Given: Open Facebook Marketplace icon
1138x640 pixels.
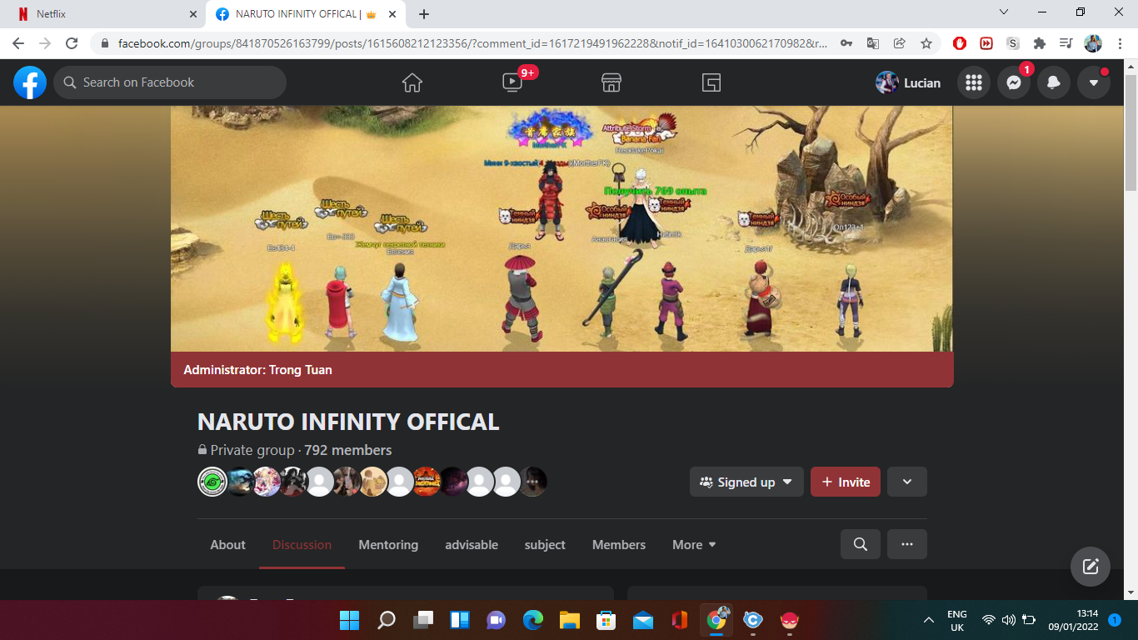Looking at the screenshot, I should 611,82.
